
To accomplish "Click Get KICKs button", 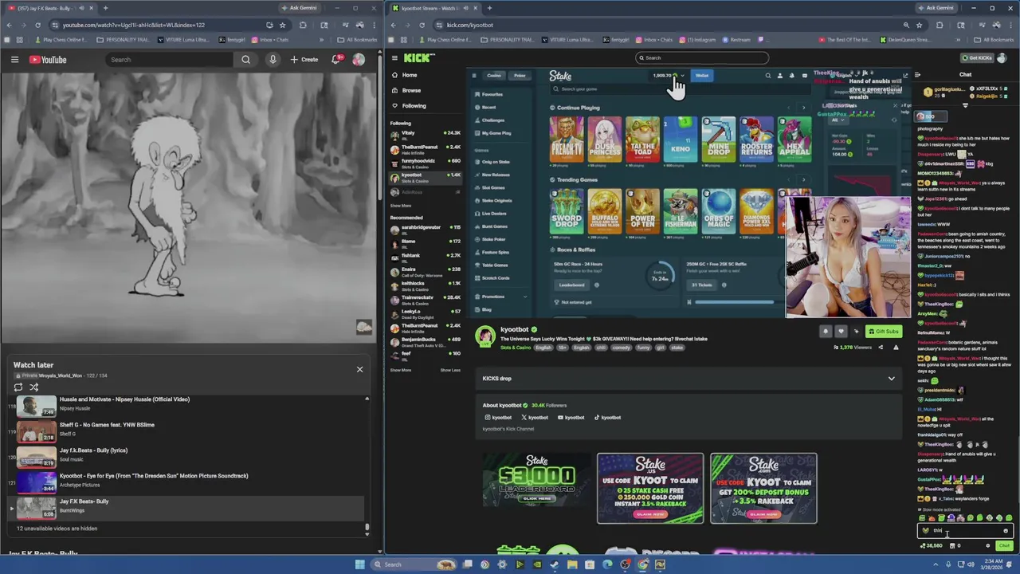I will pos(978,58).
